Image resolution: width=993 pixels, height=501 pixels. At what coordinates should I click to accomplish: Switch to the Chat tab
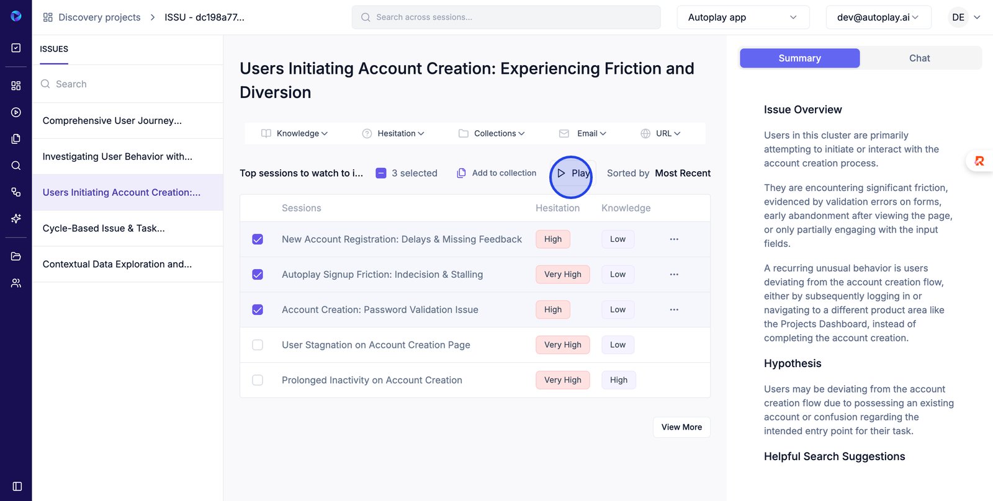(x=919, y=58)
